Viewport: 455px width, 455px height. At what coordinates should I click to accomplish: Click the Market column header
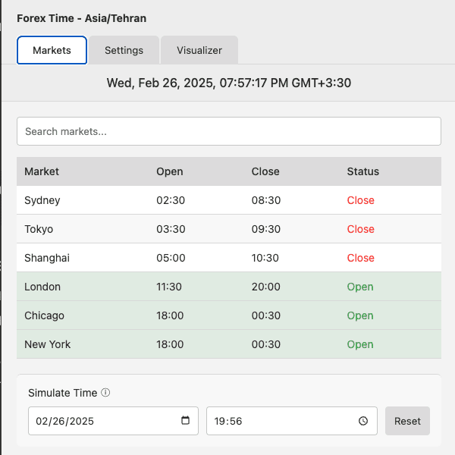[x=42, y=171]
